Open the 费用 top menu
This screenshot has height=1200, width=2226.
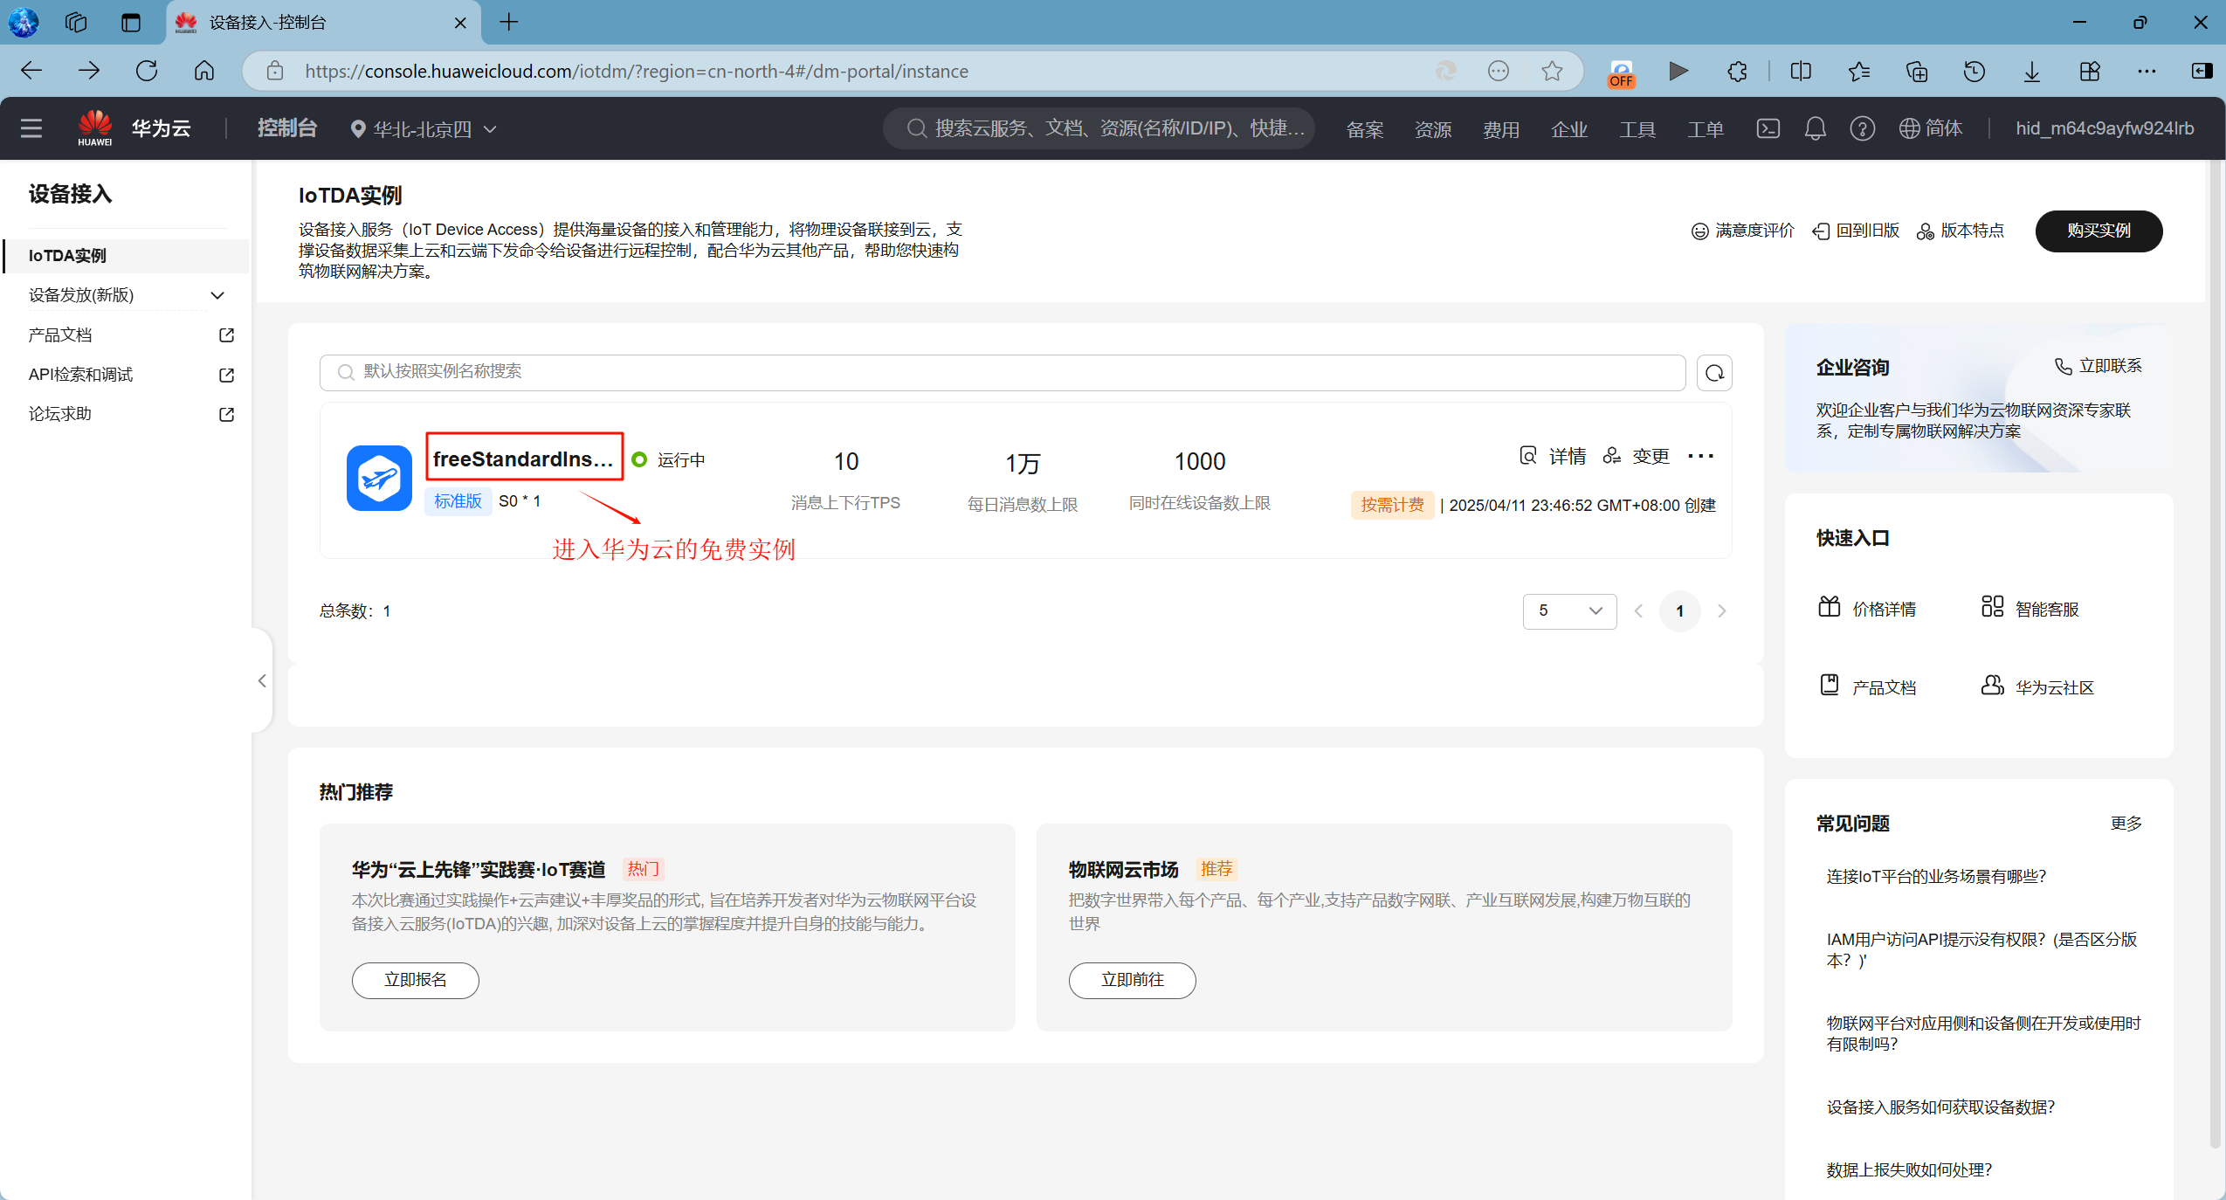coord(1500,129)
